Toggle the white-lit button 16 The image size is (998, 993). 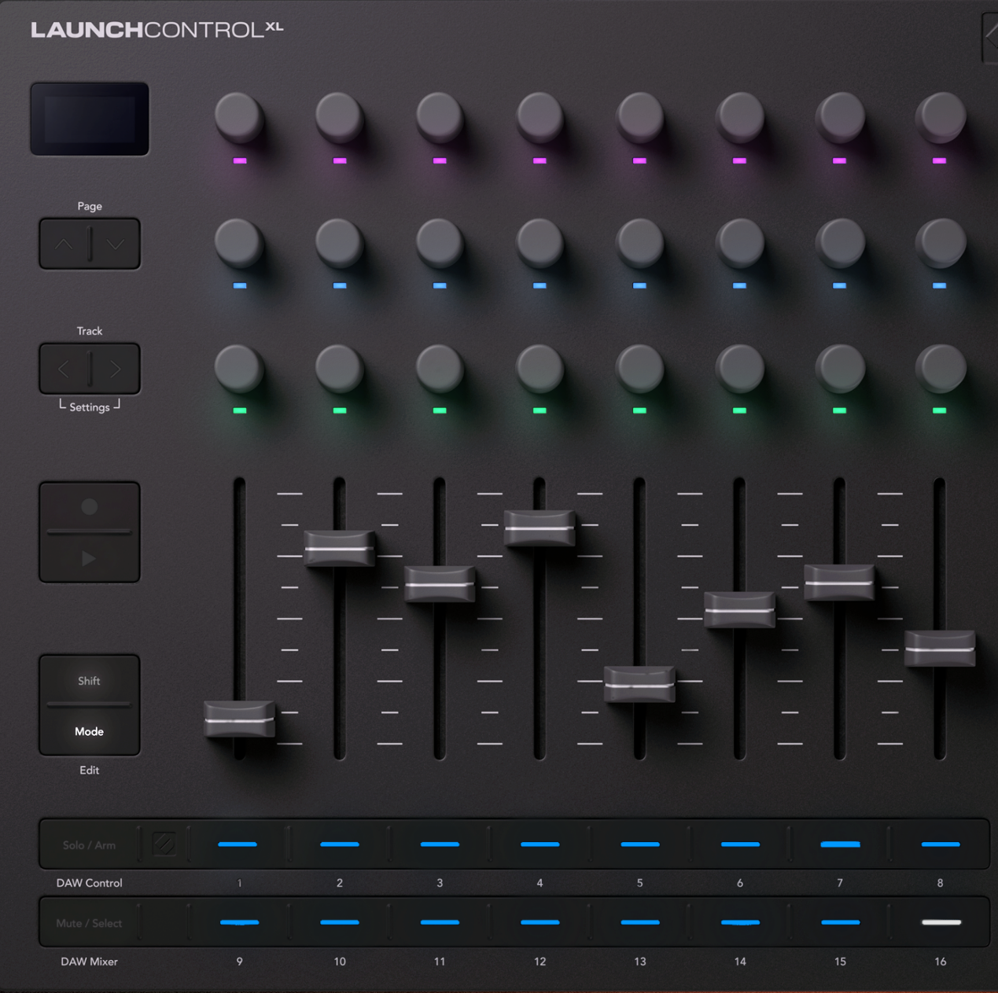pos(941,922)
